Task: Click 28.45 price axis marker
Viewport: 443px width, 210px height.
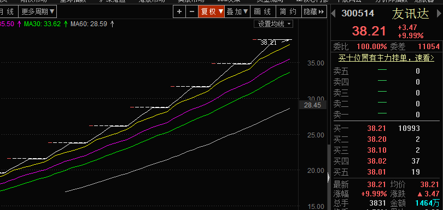Action: 312,105
